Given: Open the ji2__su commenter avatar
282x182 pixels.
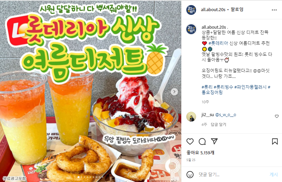Looking at the screenshot, I should coord(191,116).
